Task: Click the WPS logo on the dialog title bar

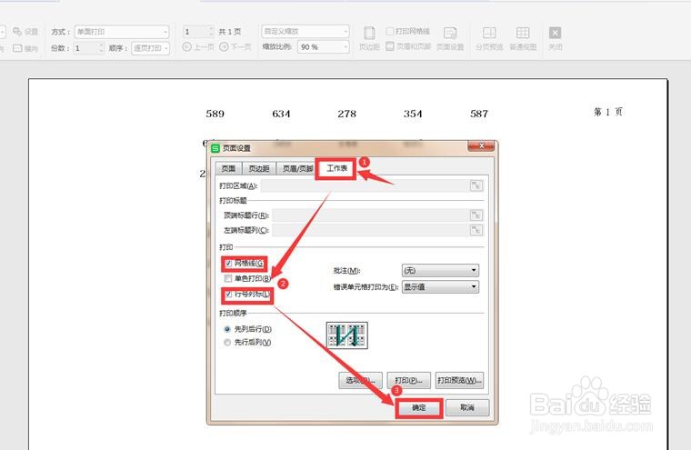Action: (x=215, y=148)
